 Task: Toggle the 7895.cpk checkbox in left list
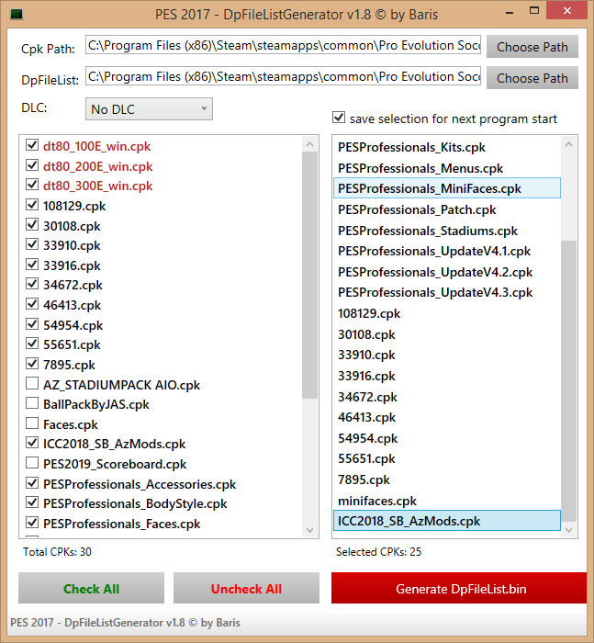pos(32,364)
